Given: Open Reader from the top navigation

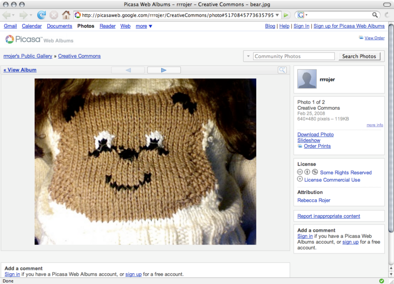Looking at the screenshot, I should tap(107, 26).
